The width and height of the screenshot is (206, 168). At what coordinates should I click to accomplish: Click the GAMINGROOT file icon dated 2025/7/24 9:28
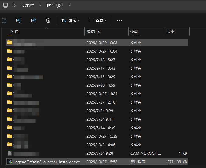coord(10,153)
